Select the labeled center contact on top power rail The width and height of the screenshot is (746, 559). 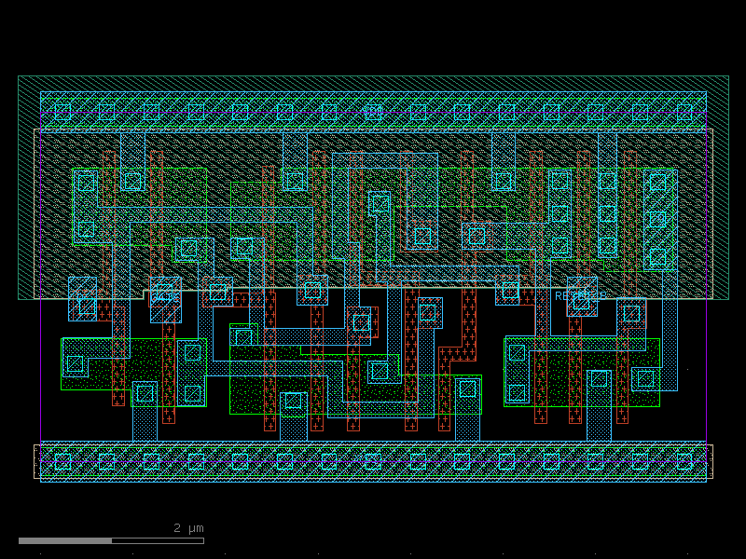tap(373, 112)
